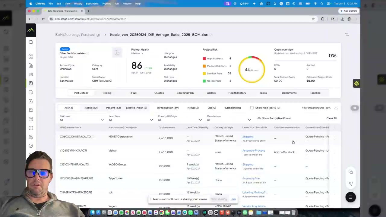Bookmark this page with the star icon

click(313, 19)
